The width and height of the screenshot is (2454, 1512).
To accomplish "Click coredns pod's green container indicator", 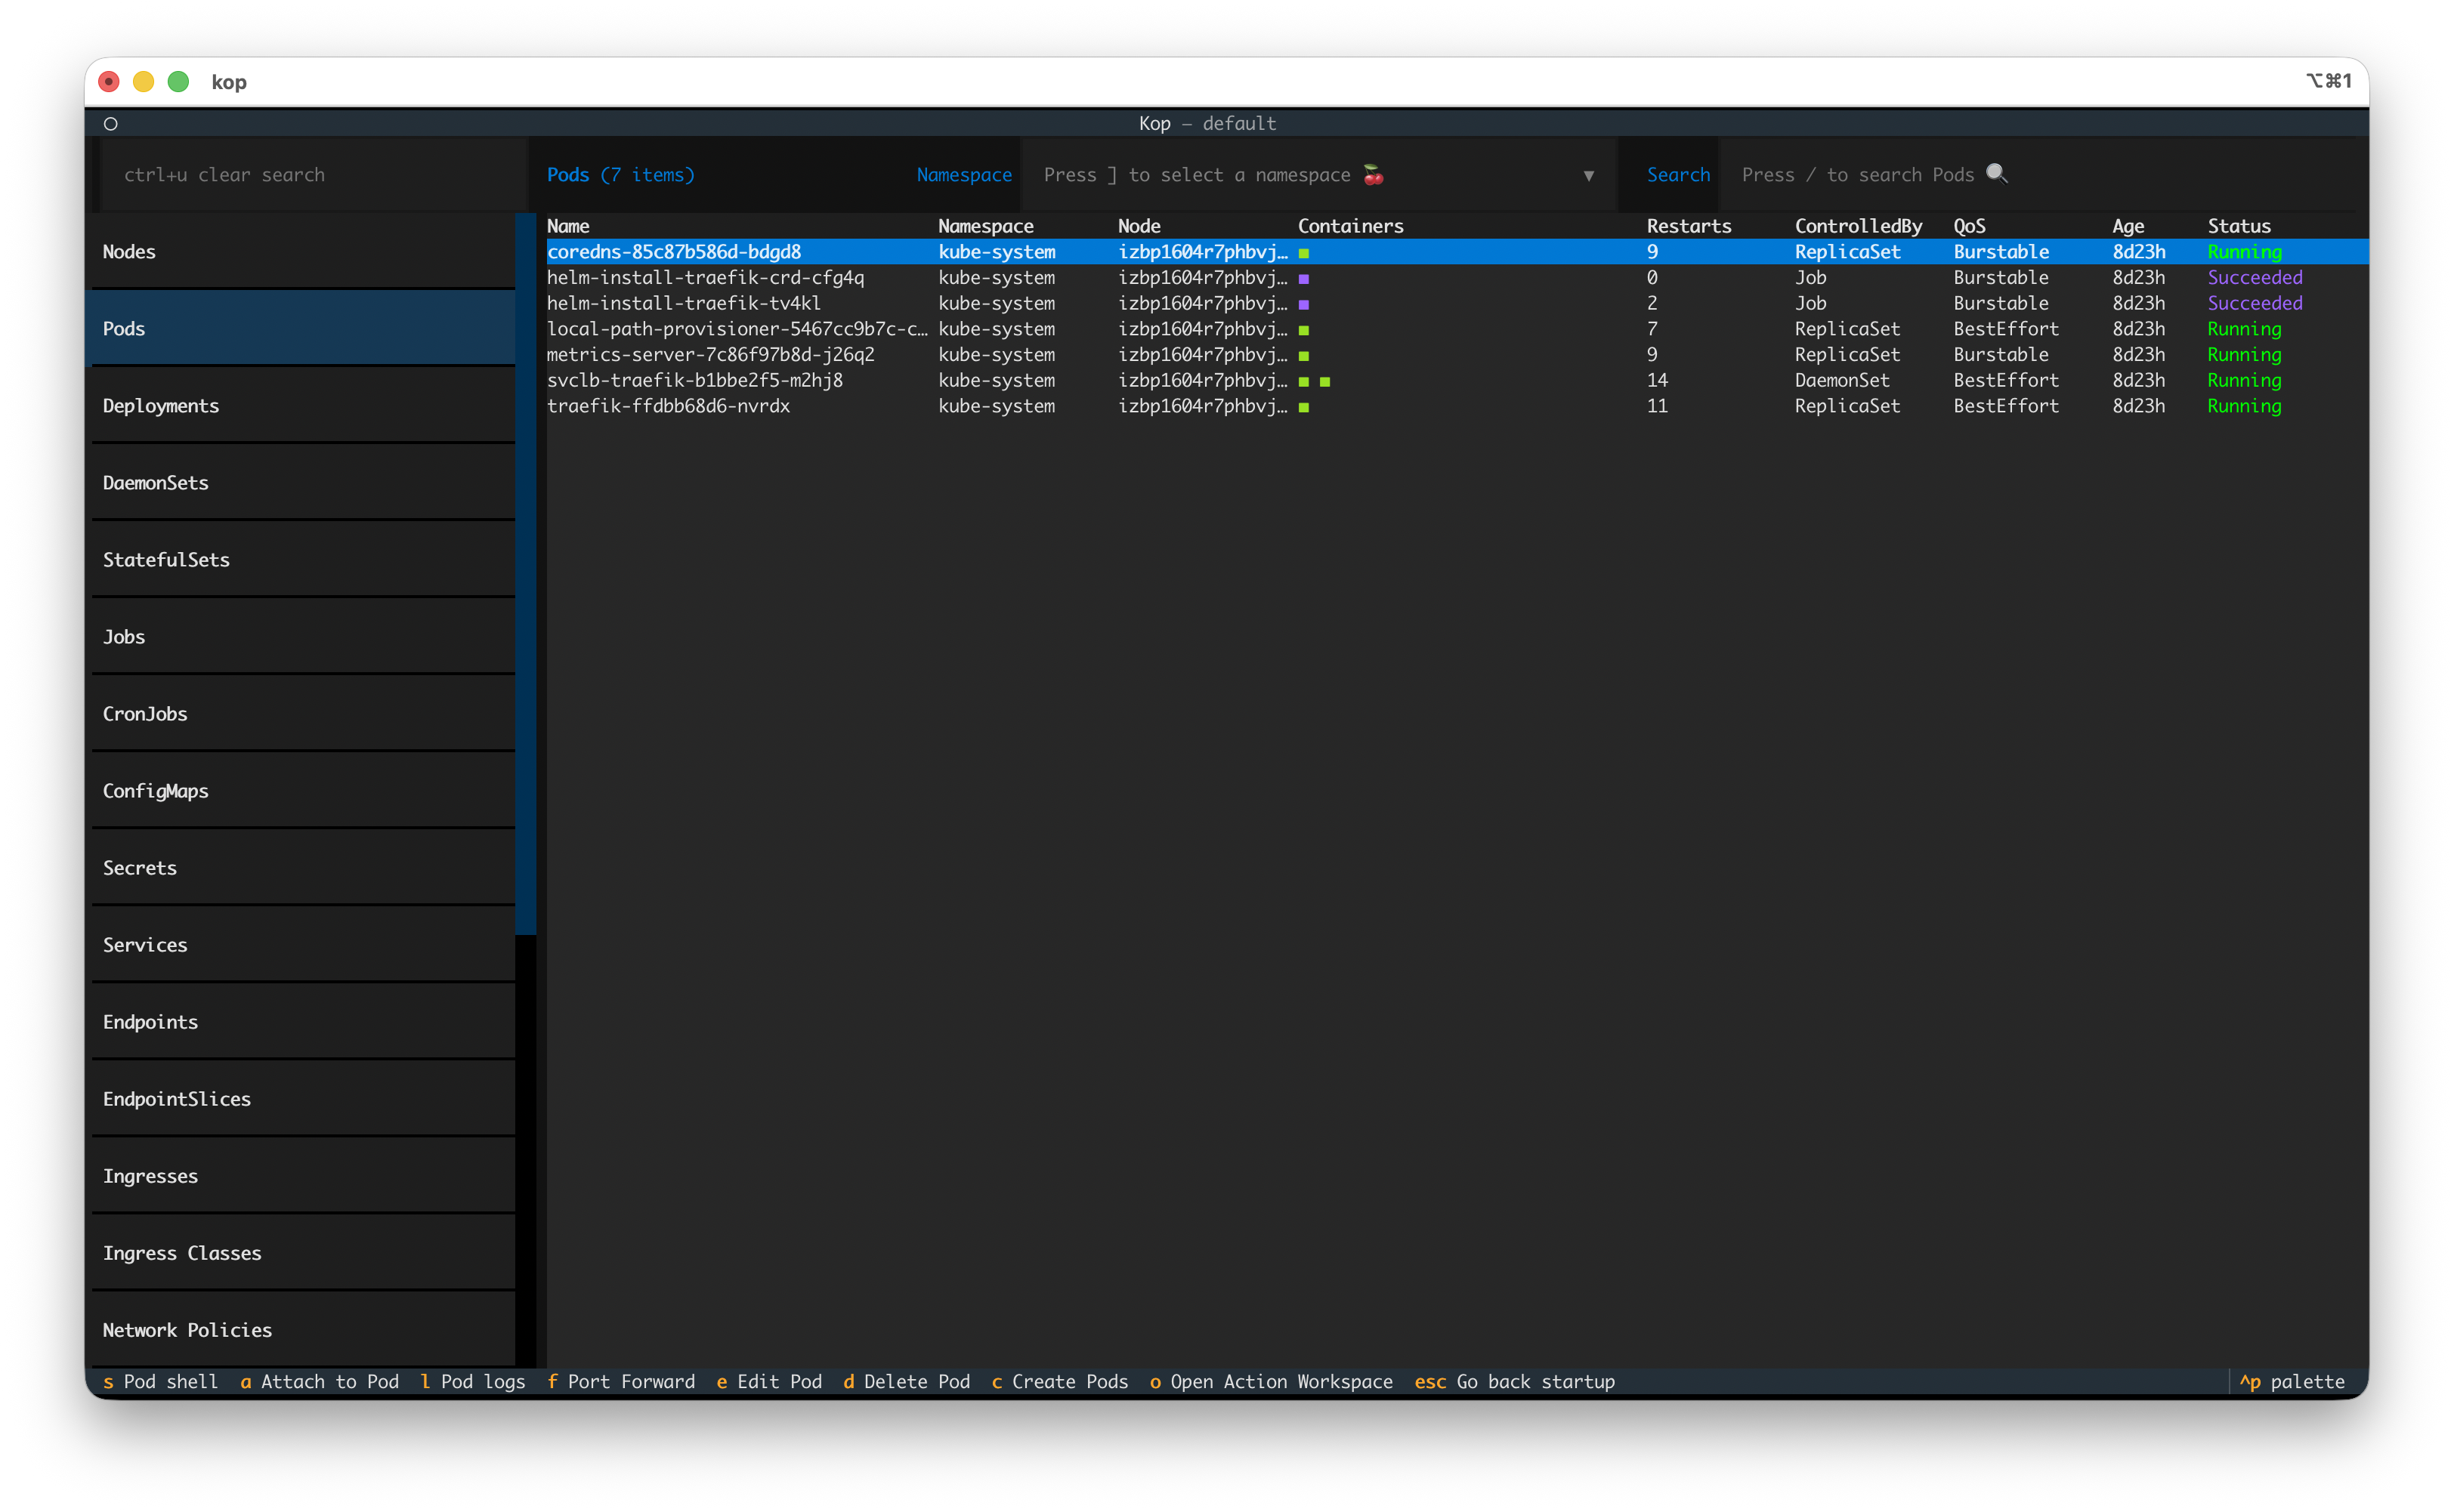I will [x=1303, y=253].
